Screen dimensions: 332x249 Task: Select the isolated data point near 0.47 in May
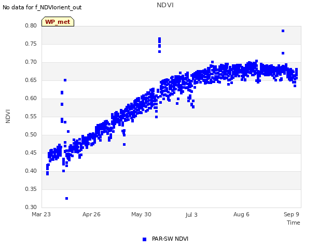tap(125, 144)
